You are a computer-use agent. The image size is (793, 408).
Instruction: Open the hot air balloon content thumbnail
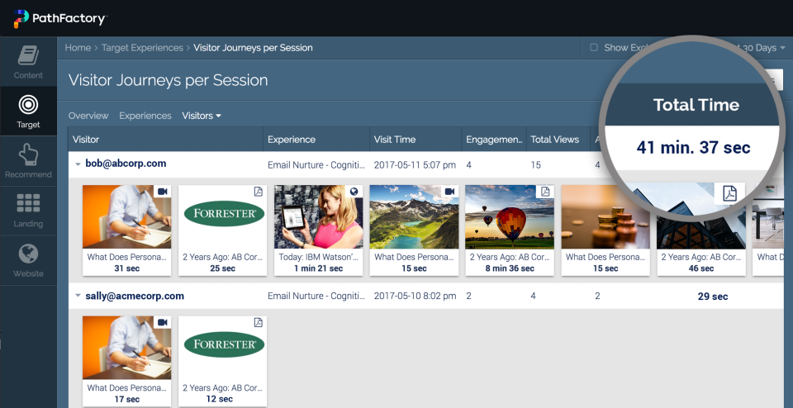tap(510, 217)
